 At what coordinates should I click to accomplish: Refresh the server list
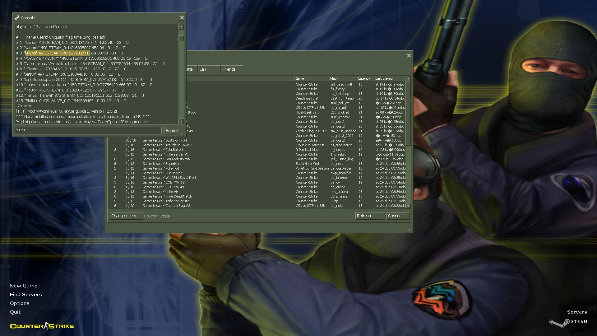click(x=369, y=216)
